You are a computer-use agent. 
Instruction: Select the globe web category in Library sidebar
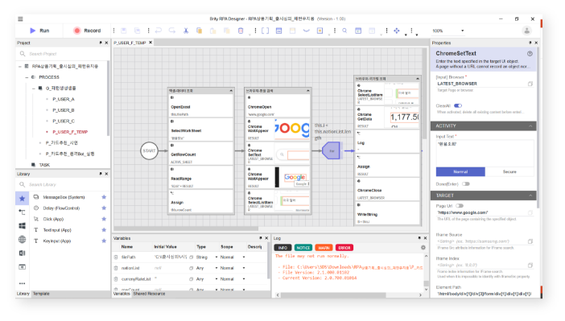pyautogui.click(x=22, y=239)
